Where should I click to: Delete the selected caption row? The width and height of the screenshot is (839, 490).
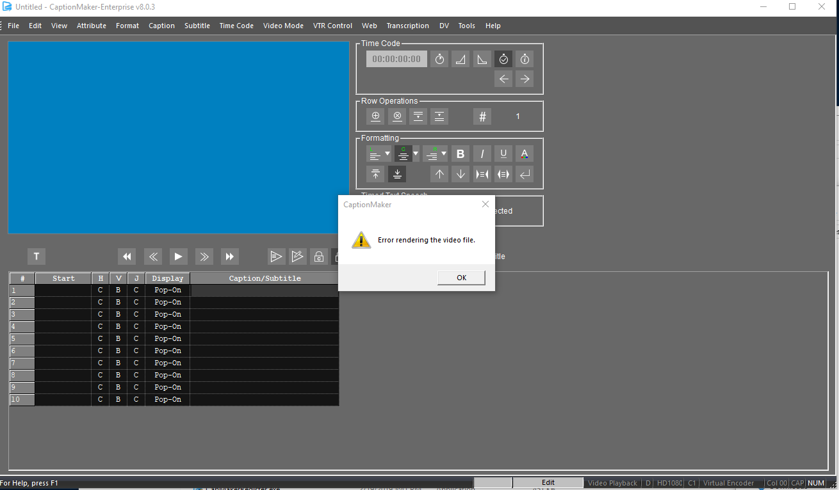(x=397, y=116)
